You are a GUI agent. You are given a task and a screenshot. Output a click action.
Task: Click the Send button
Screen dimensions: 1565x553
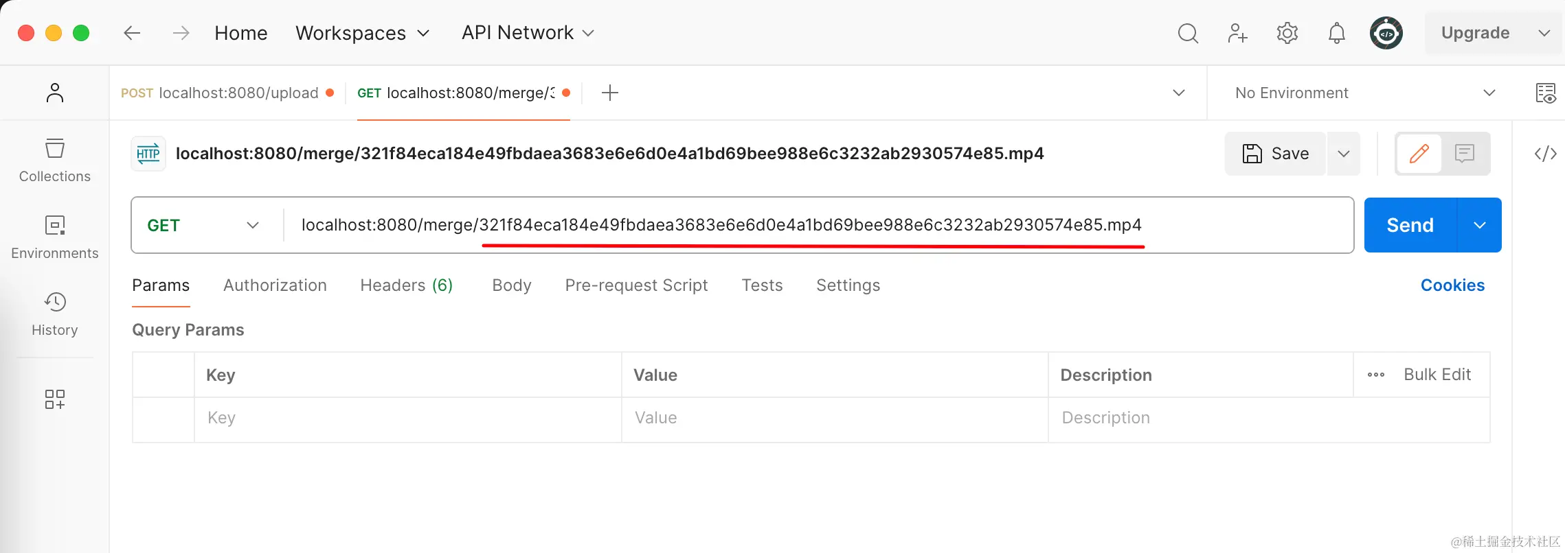1410,225
